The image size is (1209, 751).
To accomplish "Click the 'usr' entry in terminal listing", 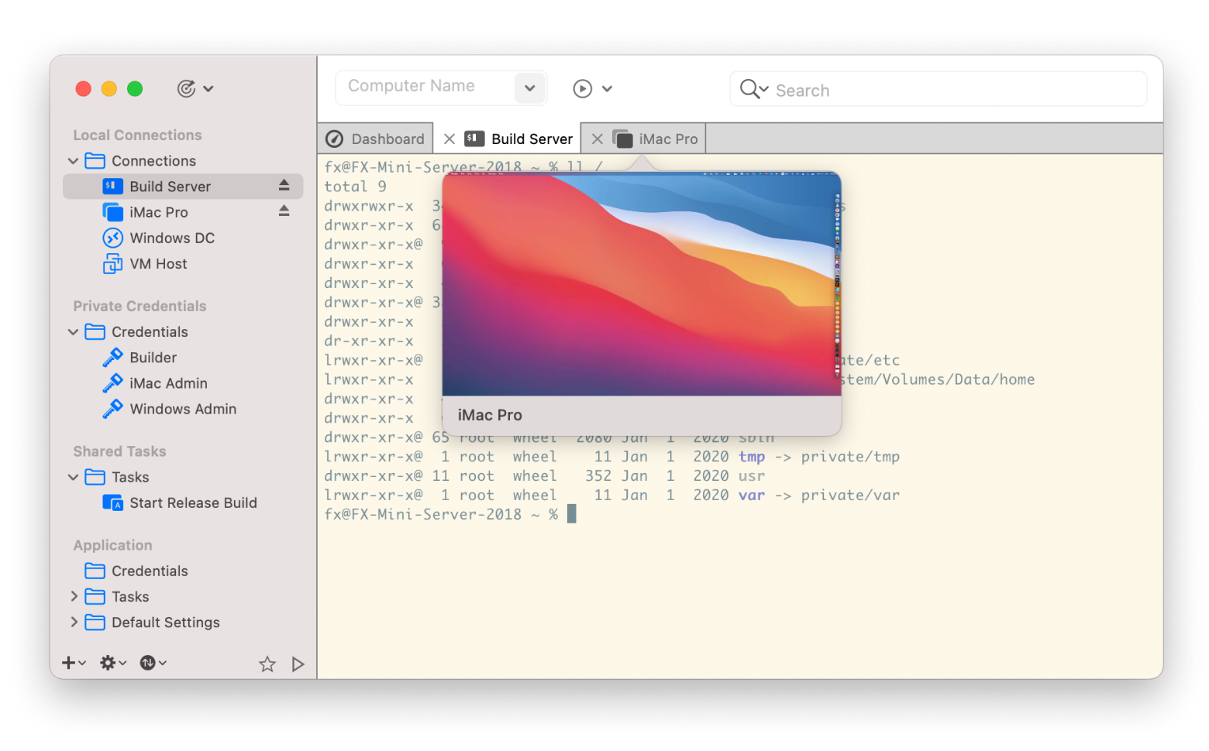I will [x=752, y=476].
